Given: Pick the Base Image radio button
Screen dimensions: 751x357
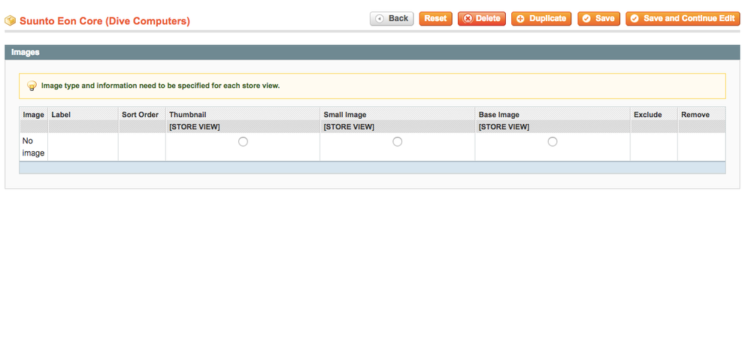Looking at the screenshot, I should pyautogui.click(x=553, y=142).
